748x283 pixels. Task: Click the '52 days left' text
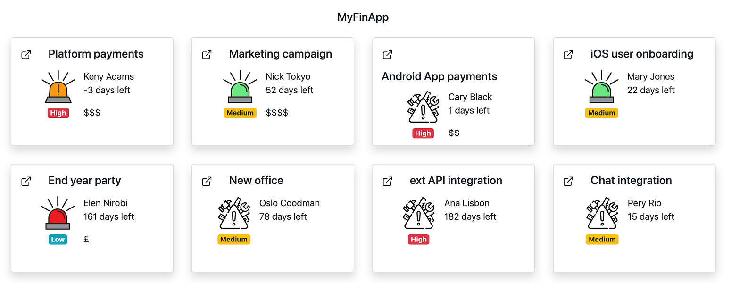tap(290, 90)
